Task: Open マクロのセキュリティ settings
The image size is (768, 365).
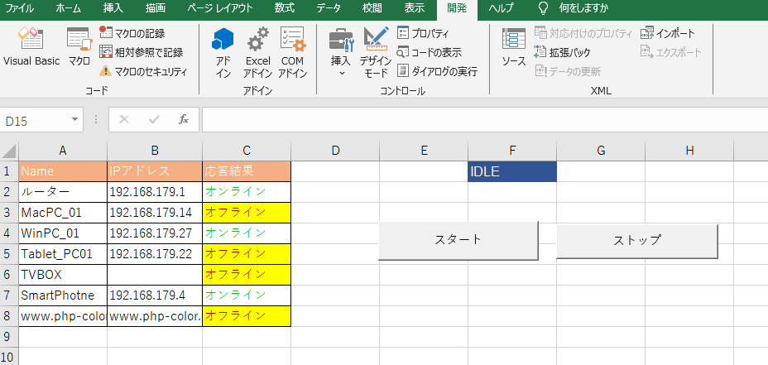Action: pyautogui.click(x=143, y=71)
